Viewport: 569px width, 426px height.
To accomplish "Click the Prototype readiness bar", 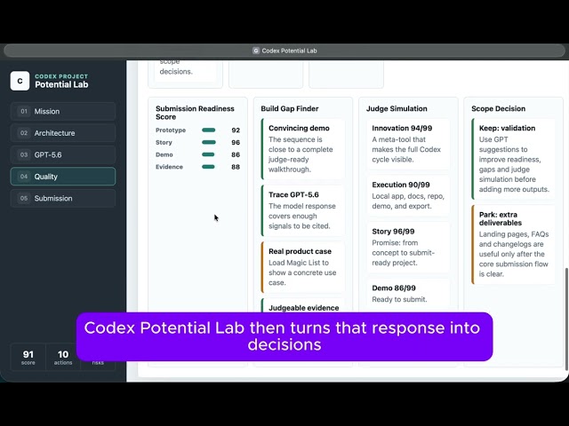I will (209, 130).
